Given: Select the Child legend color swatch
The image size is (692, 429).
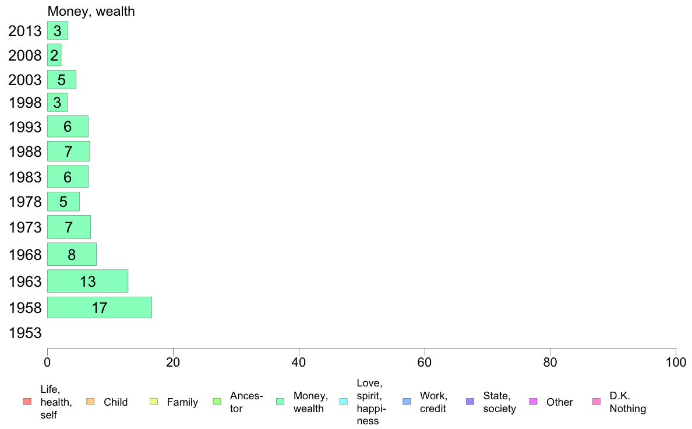Looking at the screenshot, I should click(90, 402).
